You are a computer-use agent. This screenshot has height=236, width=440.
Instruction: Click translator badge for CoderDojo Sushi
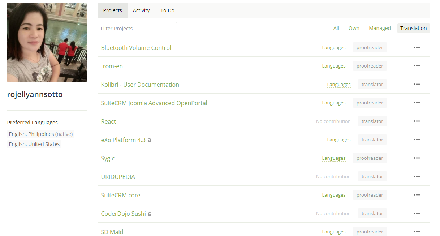pyautogui.click(x=372, y=213)
